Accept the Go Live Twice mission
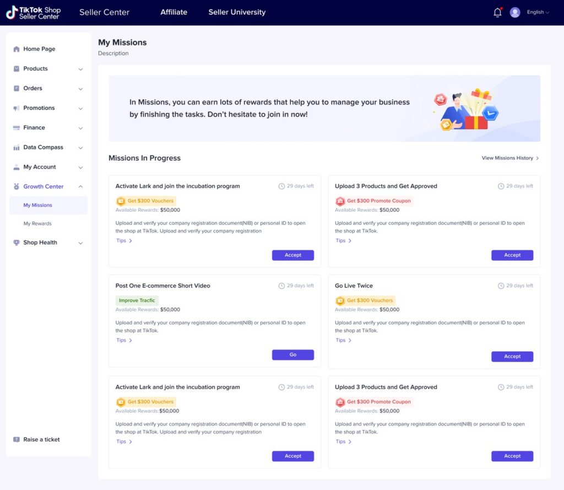The height and width of the screenshot is (490, 564). click(x=512, y=357)
